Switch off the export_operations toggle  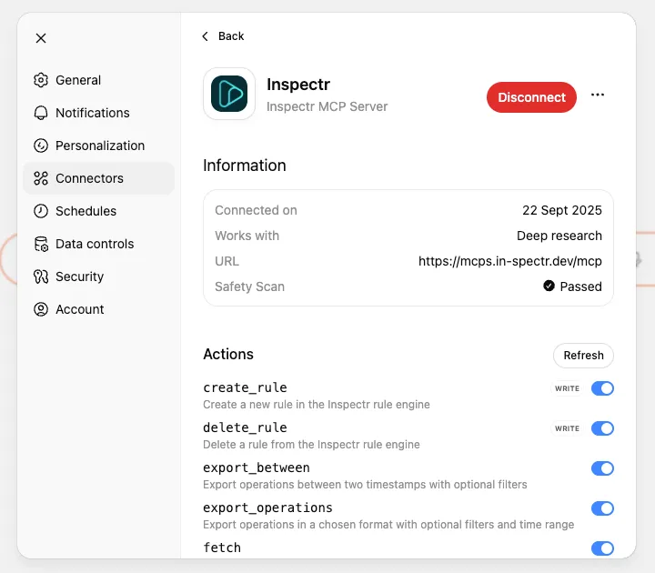click(x=602, y=508)
